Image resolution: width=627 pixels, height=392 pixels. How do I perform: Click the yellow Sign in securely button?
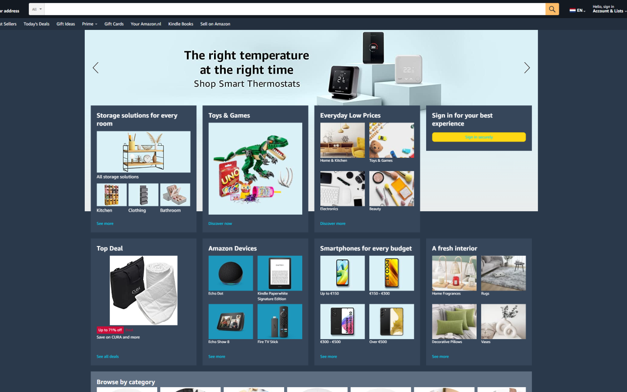[479, 137]
